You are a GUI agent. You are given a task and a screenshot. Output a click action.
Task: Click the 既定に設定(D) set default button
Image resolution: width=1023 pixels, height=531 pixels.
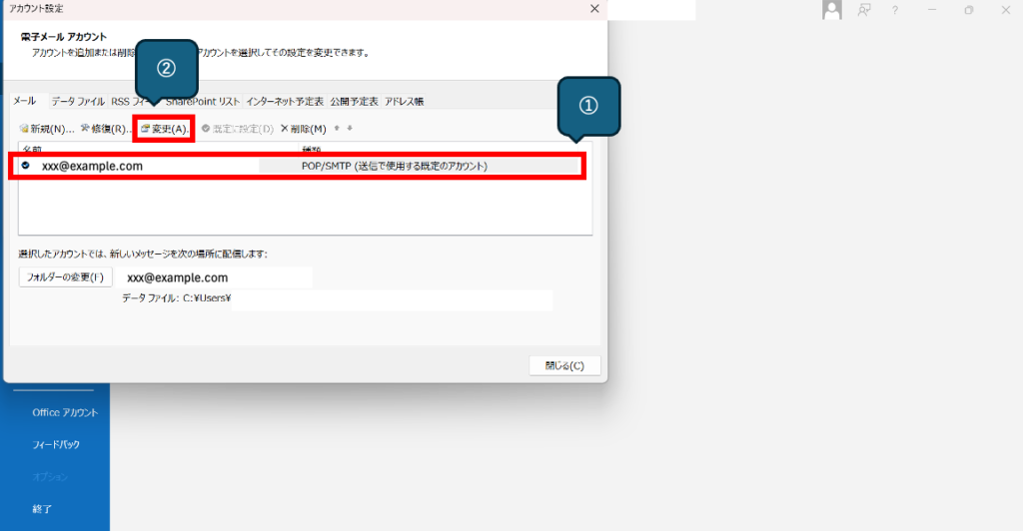pos(237,129)
